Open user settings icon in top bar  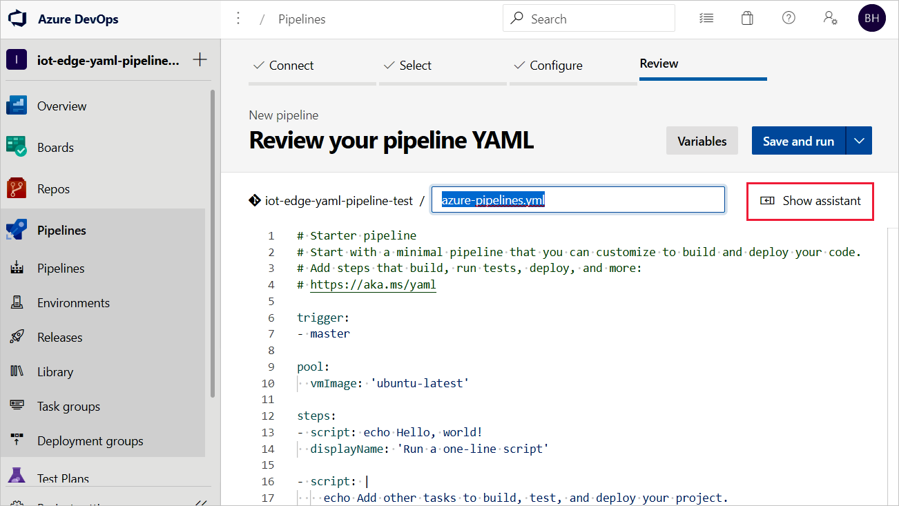coord(830,18)
